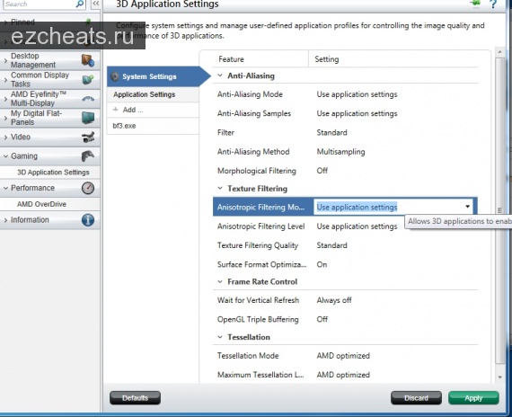Select Anti-Aliasing Method Multisampling row

click(x=346, y=152)
